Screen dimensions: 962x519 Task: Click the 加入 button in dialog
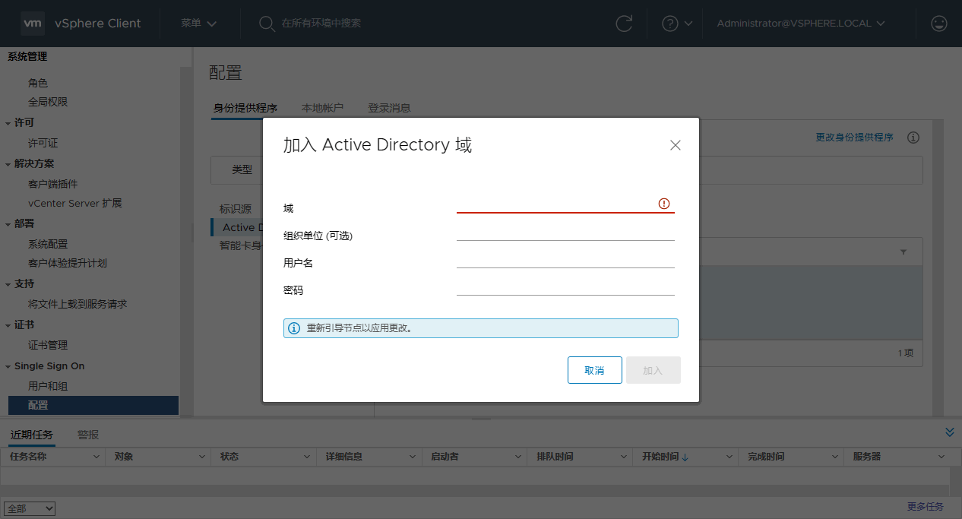click(x=653, y=370)
